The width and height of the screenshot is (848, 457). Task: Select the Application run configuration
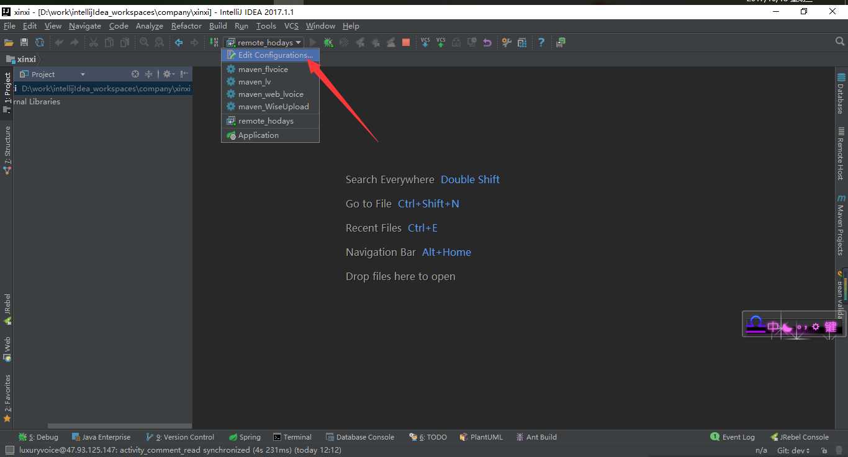(x=270, y=135)
